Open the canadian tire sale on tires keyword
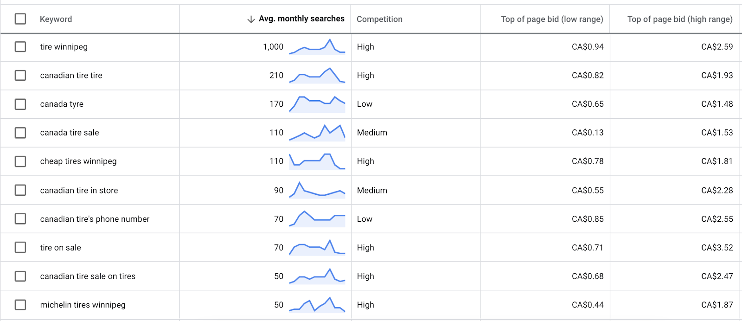This screenshot has height=321, width=742. click(88, 276)
